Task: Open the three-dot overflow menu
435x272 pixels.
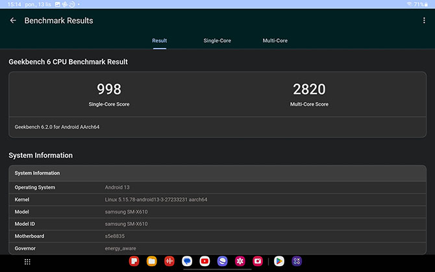Action: pyautogui.click(x=424, y=21)
